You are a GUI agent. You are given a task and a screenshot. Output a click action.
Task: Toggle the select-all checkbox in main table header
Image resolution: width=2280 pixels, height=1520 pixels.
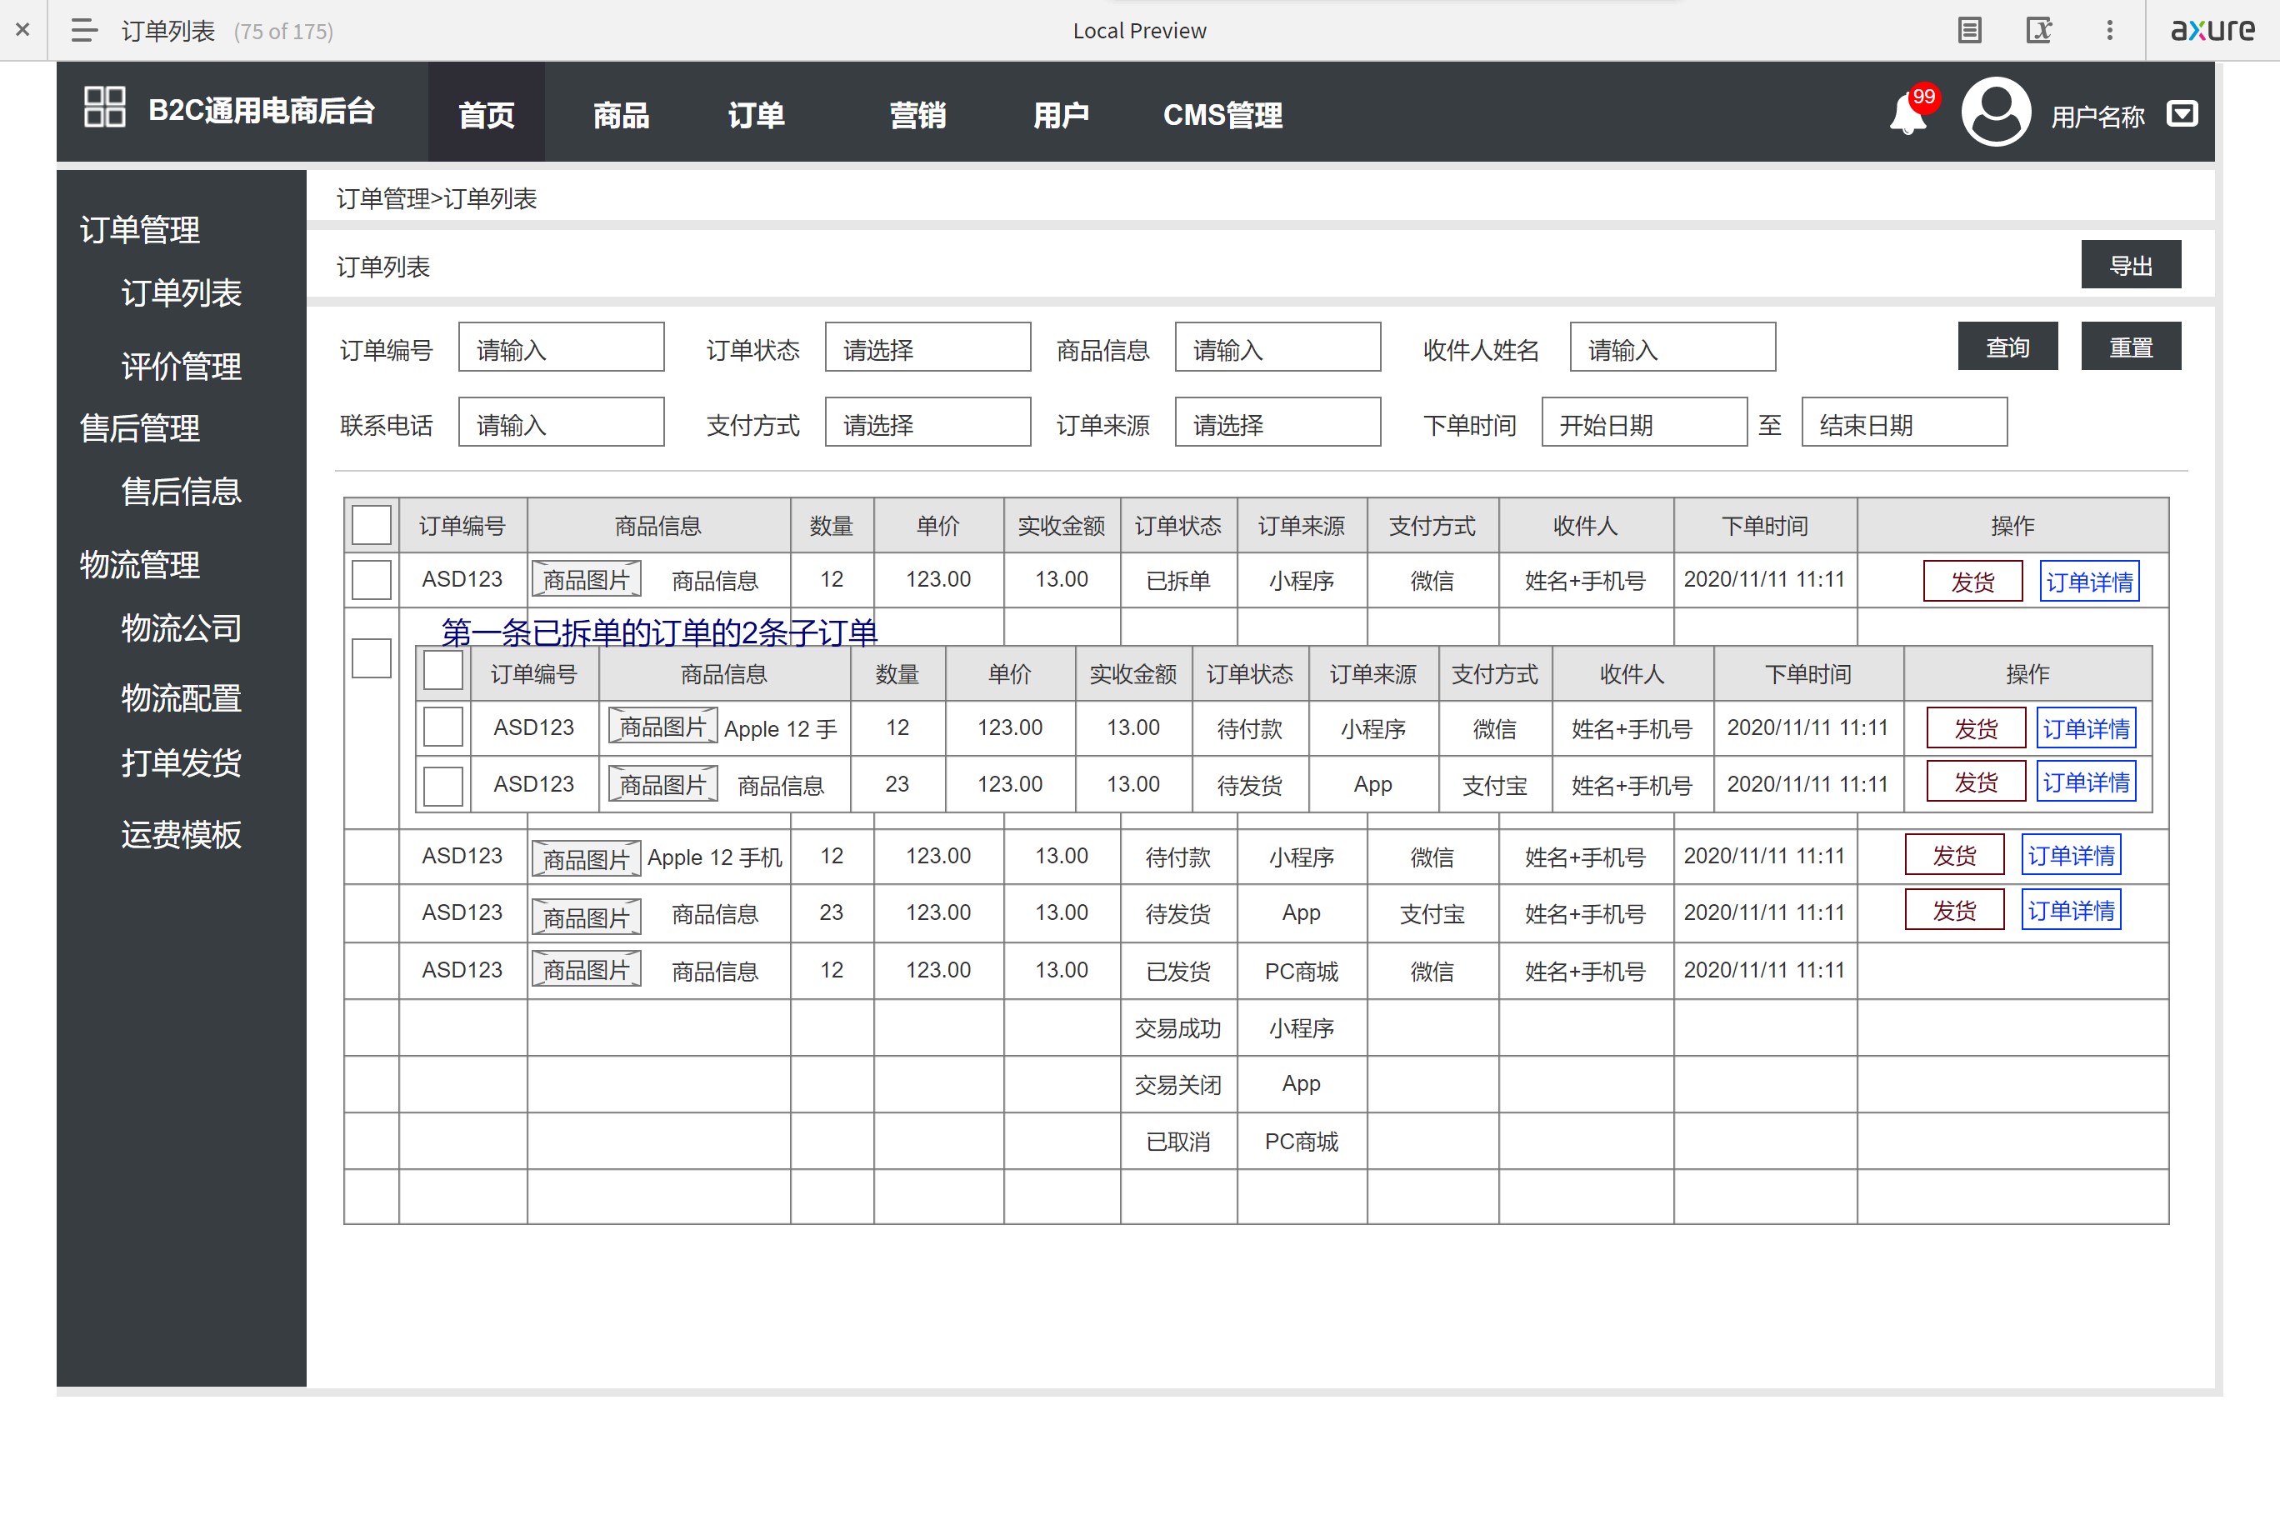tap(372, 525)
